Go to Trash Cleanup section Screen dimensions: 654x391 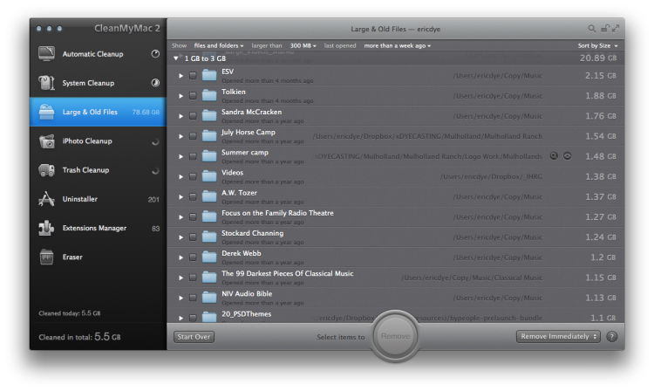coord(98,170)
